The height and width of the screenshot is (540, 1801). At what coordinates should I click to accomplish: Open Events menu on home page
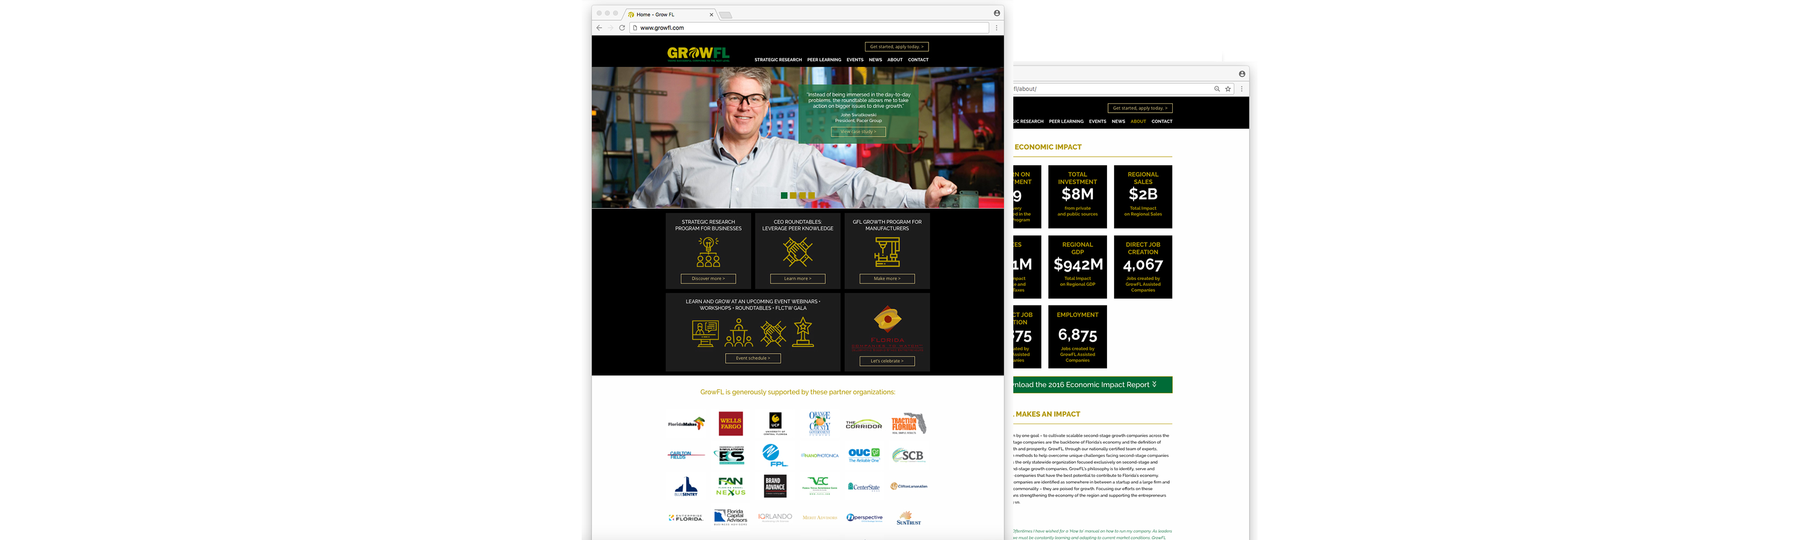[x=854, y=60]
